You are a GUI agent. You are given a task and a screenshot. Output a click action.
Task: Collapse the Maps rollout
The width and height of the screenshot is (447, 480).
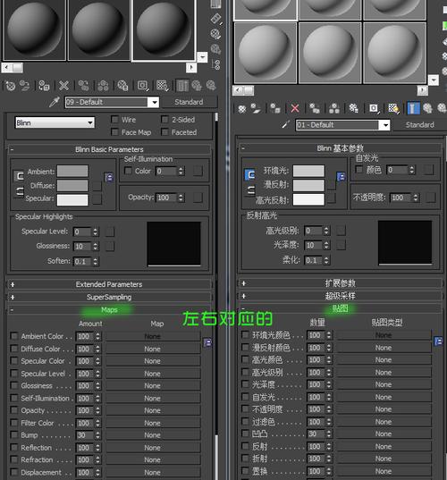[x=109, y=310]
